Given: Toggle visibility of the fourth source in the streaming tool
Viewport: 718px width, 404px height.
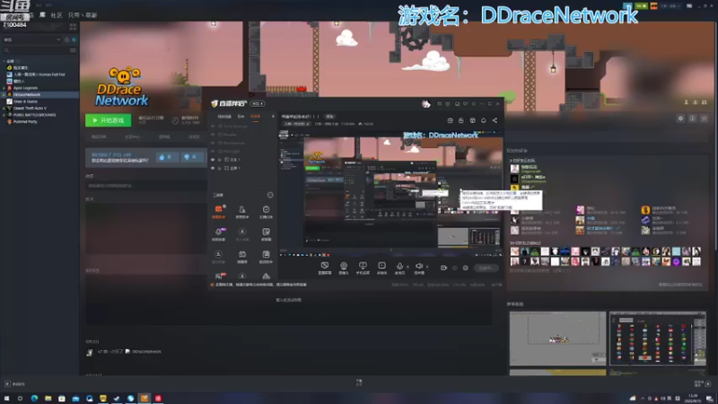Looking at the screenshot, I should click(x=213, y=151).
